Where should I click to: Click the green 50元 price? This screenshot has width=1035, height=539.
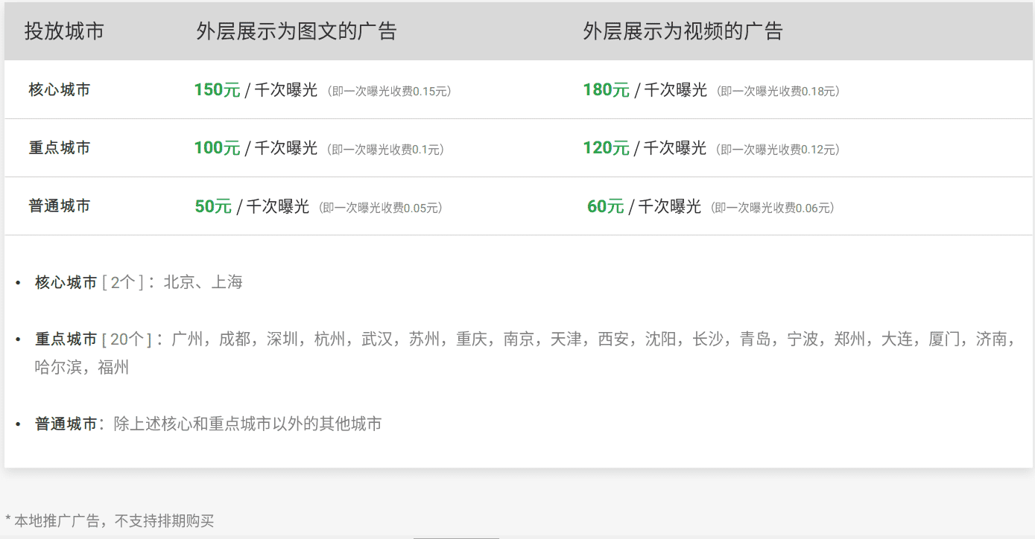click(x=213, y=206)
